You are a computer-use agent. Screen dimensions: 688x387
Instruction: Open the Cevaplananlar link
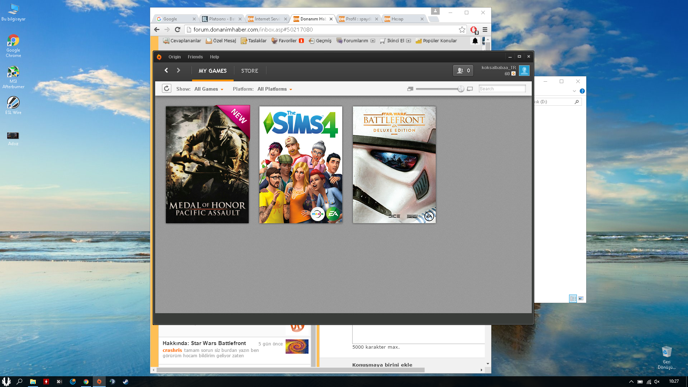pyautogui.click(x=182, y=41)
